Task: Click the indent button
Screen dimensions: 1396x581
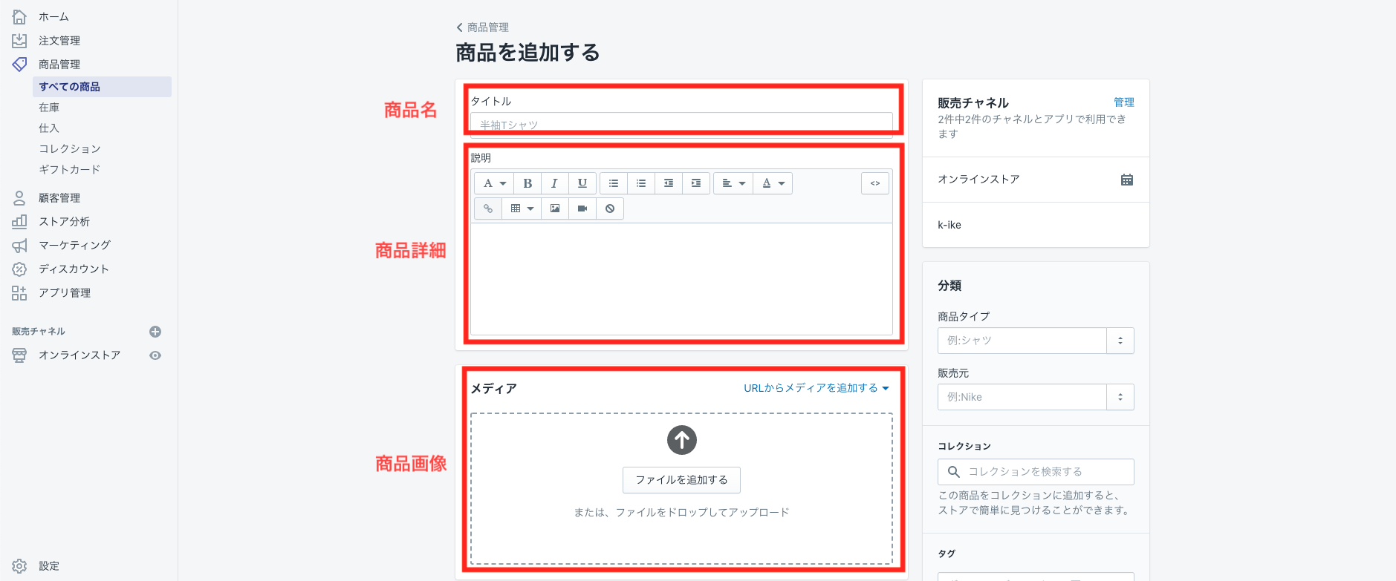Action: pos(696,183)
